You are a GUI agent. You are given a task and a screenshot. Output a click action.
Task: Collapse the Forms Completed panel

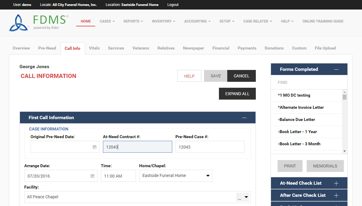pos(336,69)
